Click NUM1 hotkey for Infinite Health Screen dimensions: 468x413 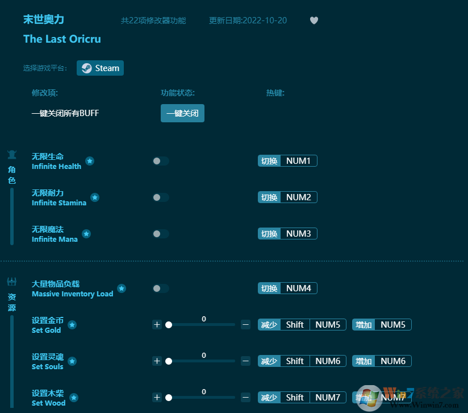299,161
